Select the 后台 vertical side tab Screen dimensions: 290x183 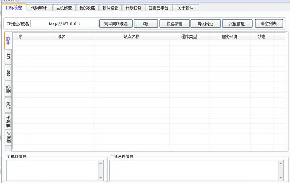8,105
